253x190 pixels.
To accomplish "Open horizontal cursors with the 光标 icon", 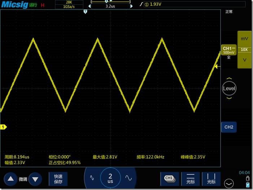I will point(191,179).
